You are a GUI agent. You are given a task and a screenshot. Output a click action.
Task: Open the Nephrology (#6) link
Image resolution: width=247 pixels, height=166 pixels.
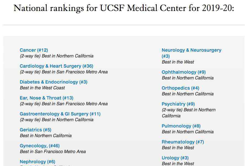(37, 162)
